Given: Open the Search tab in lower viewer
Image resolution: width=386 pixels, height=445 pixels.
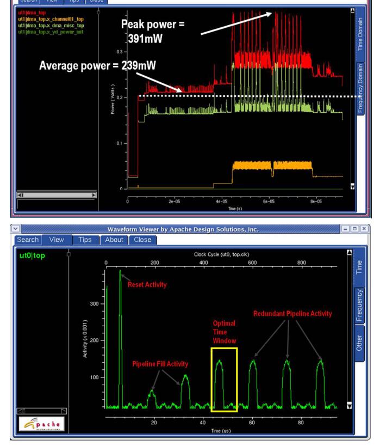Looking at the screenshot, I should pos(28,240).
